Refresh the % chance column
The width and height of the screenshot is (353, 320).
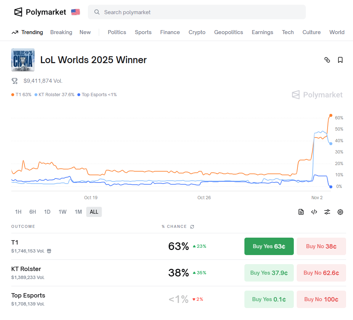click(x=192, y=227)
